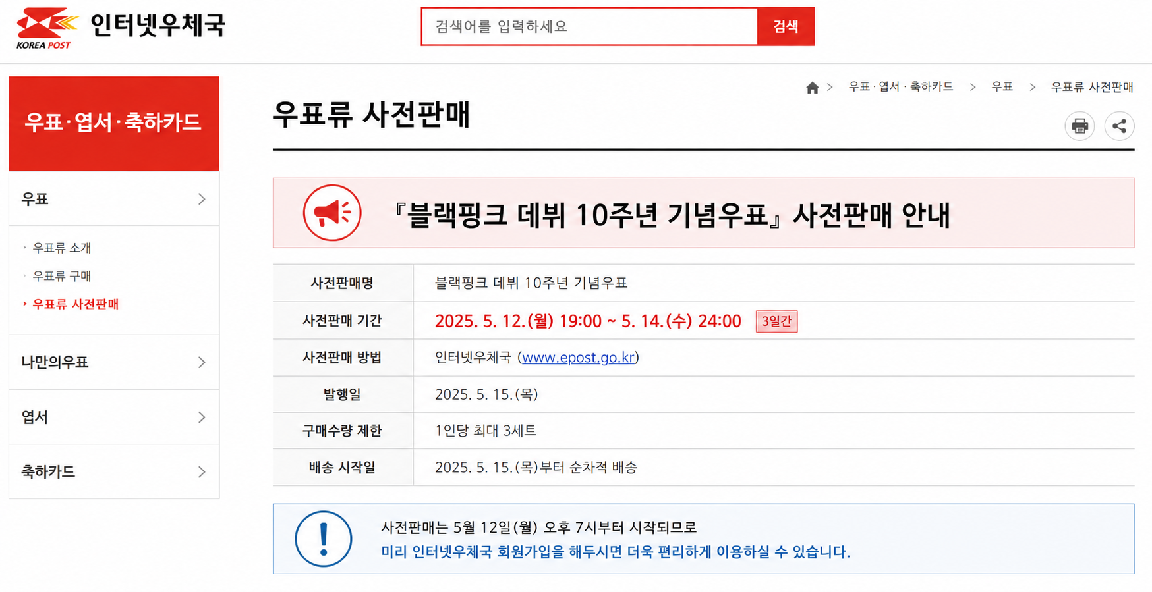Click the 3일간 badge

tap(776, 321)
